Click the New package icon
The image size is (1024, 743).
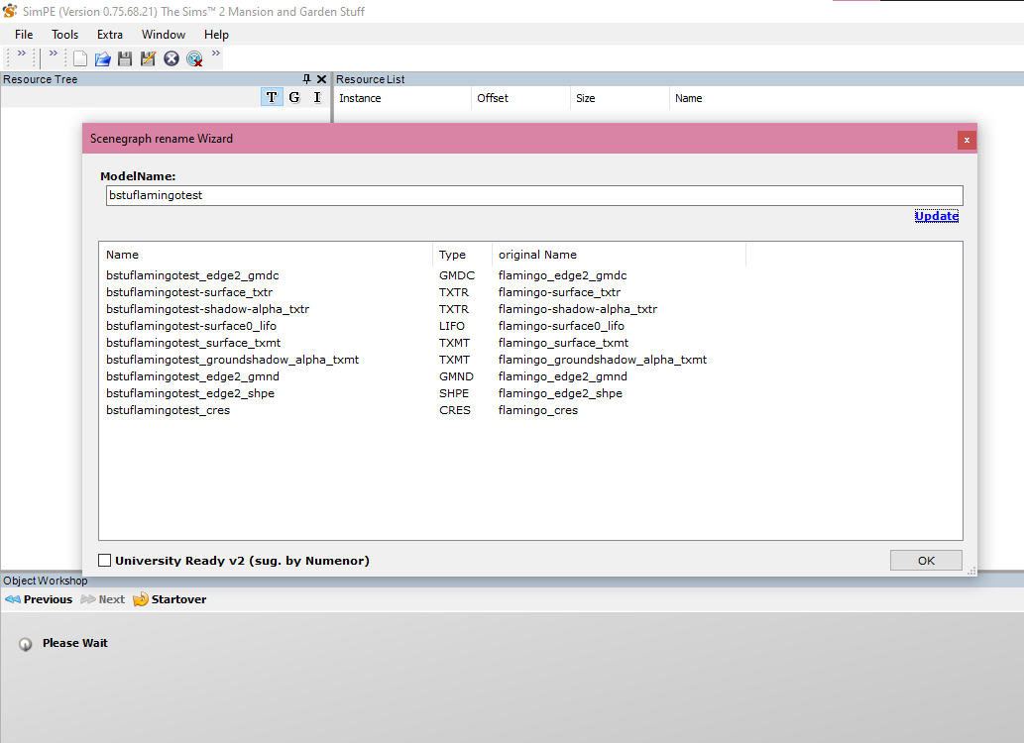80,58
